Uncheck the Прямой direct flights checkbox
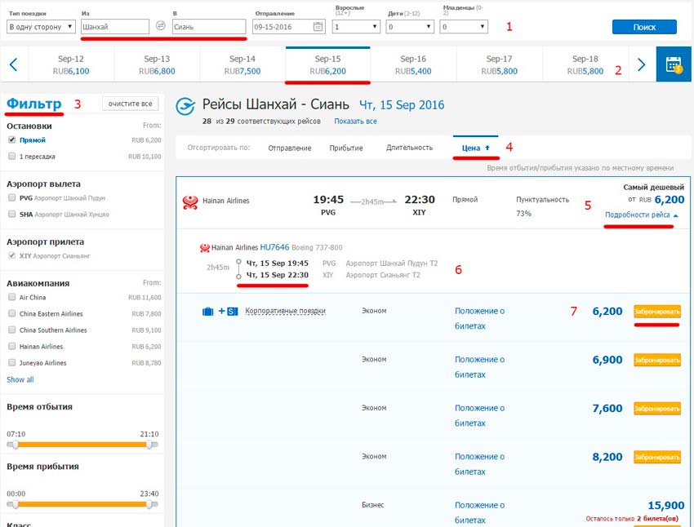 tap(11, 140)
